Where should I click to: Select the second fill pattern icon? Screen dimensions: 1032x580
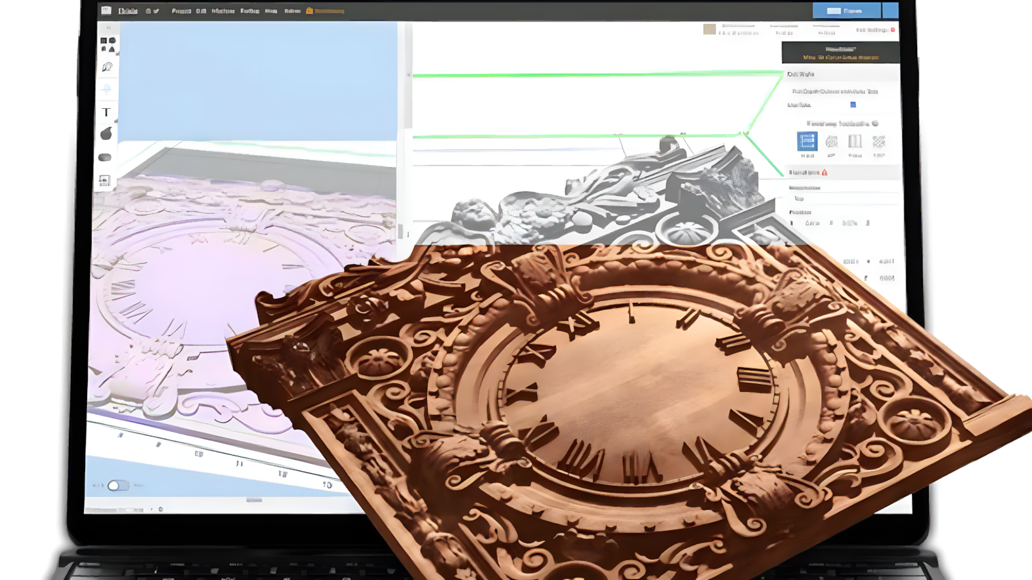pyautogui.click(x=831, y=141)
